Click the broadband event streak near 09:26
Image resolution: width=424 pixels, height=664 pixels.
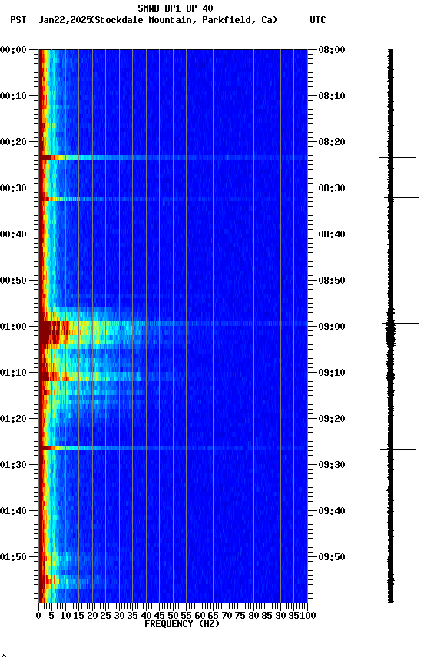coord(173,448)
